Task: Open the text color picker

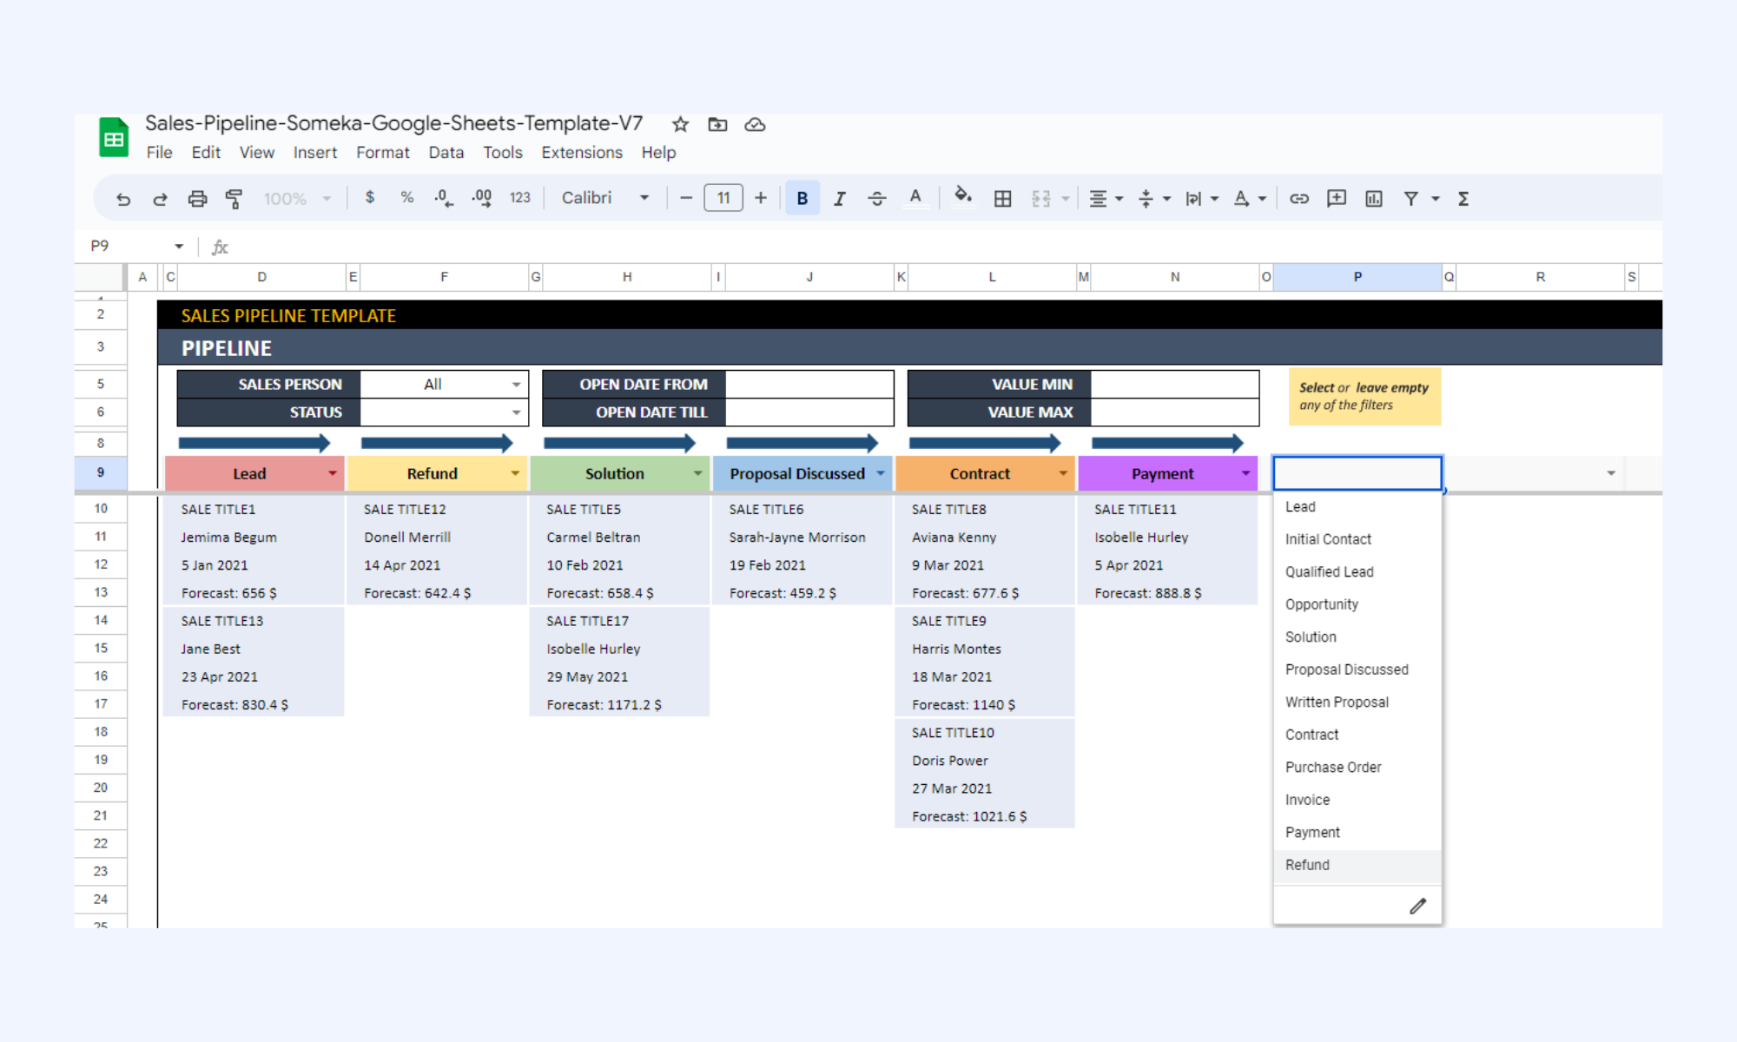Action: (x=915, y=198)
